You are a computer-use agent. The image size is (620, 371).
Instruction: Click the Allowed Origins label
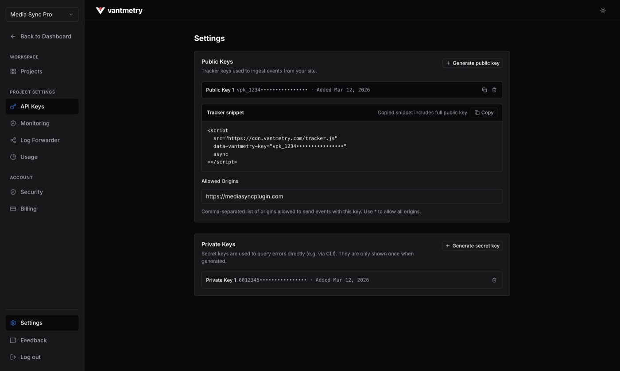[220, 181]
